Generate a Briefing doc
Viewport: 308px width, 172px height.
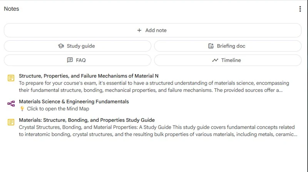pyautogui.click(x=228, y=46)
